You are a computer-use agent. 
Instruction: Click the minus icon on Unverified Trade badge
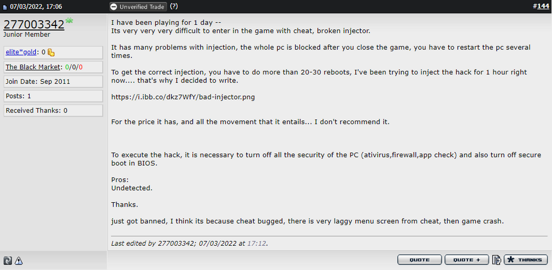click(114, 7)
